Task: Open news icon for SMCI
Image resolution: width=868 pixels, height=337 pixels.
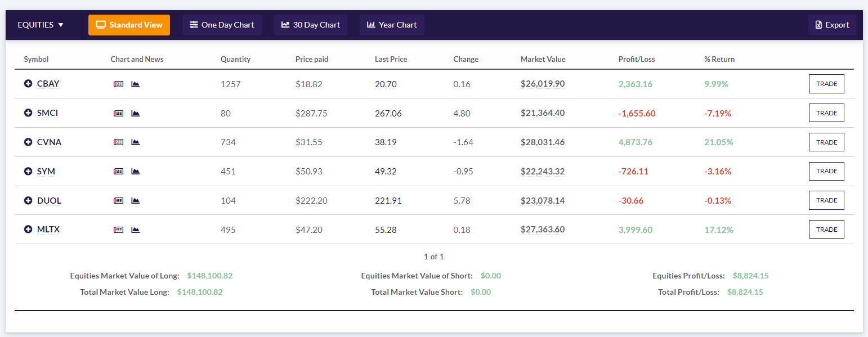Action: (x=118, y=113)
